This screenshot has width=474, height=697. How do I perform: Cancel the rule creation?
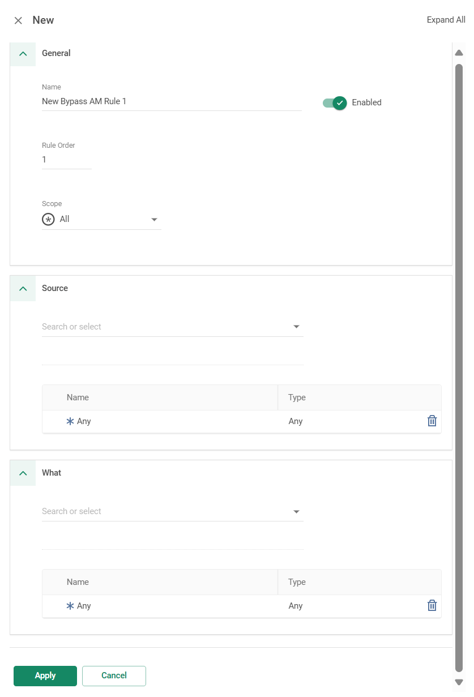(114, 675)
